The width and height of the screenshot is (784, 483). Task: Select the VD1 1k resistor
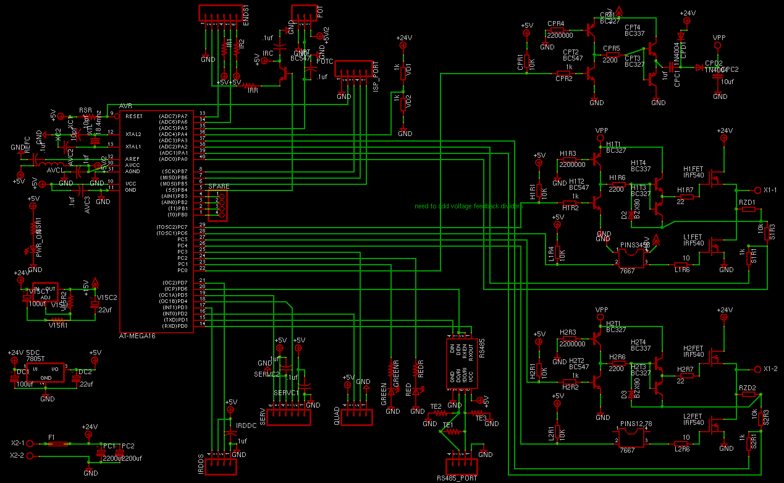(405, 71)
